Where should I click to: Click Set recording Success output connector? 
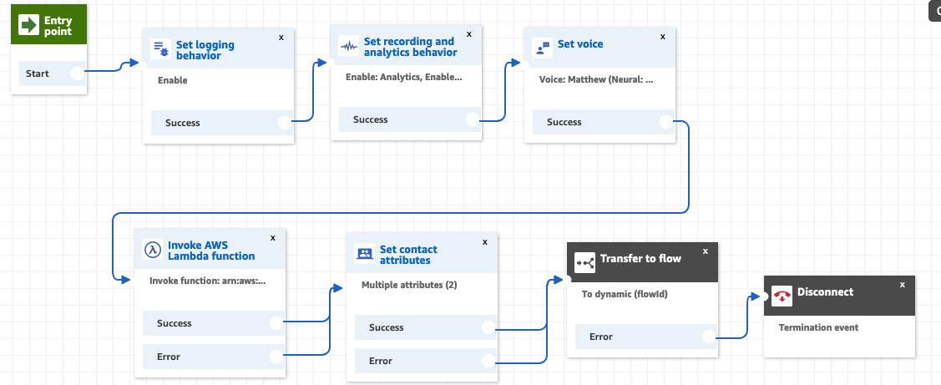click(473, 119)
